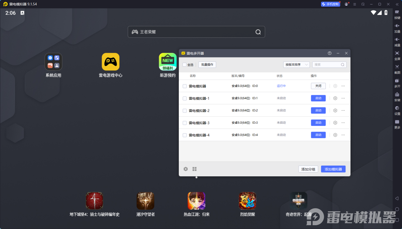
Task: Launch 奇迹世界：起源 game icon
Action: point(298,200)
